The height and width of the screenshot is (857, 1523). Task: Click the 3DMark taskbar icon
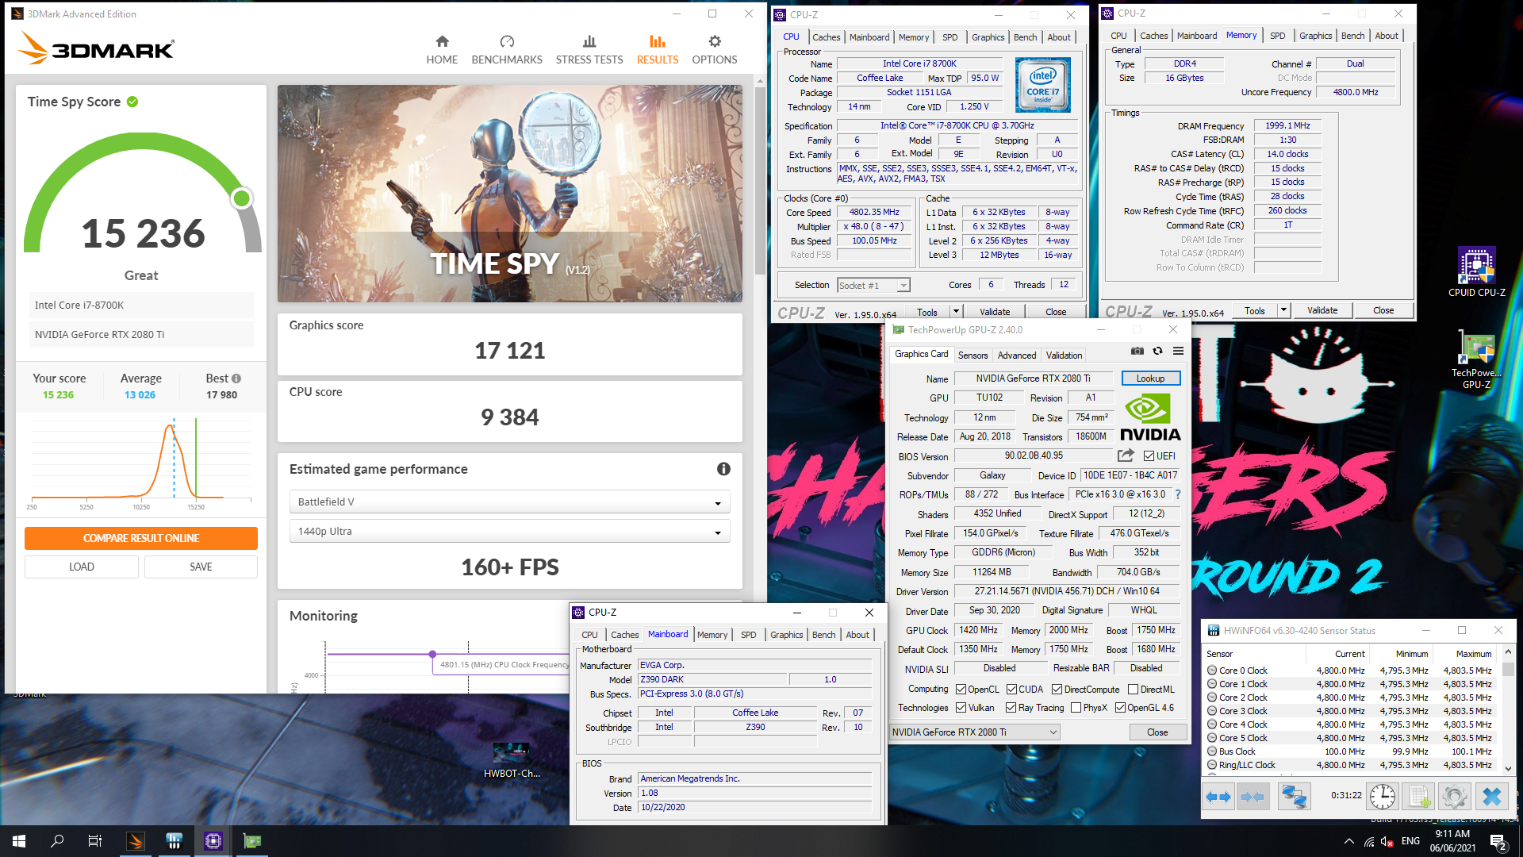136,841
